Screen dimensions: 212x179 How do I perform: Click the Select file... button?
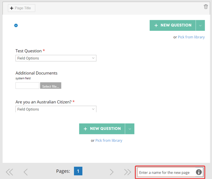coord(51,86)
